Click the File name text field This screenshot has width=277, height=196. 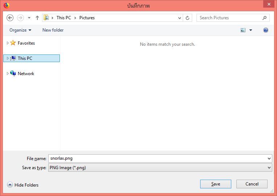tap(156, 158)
